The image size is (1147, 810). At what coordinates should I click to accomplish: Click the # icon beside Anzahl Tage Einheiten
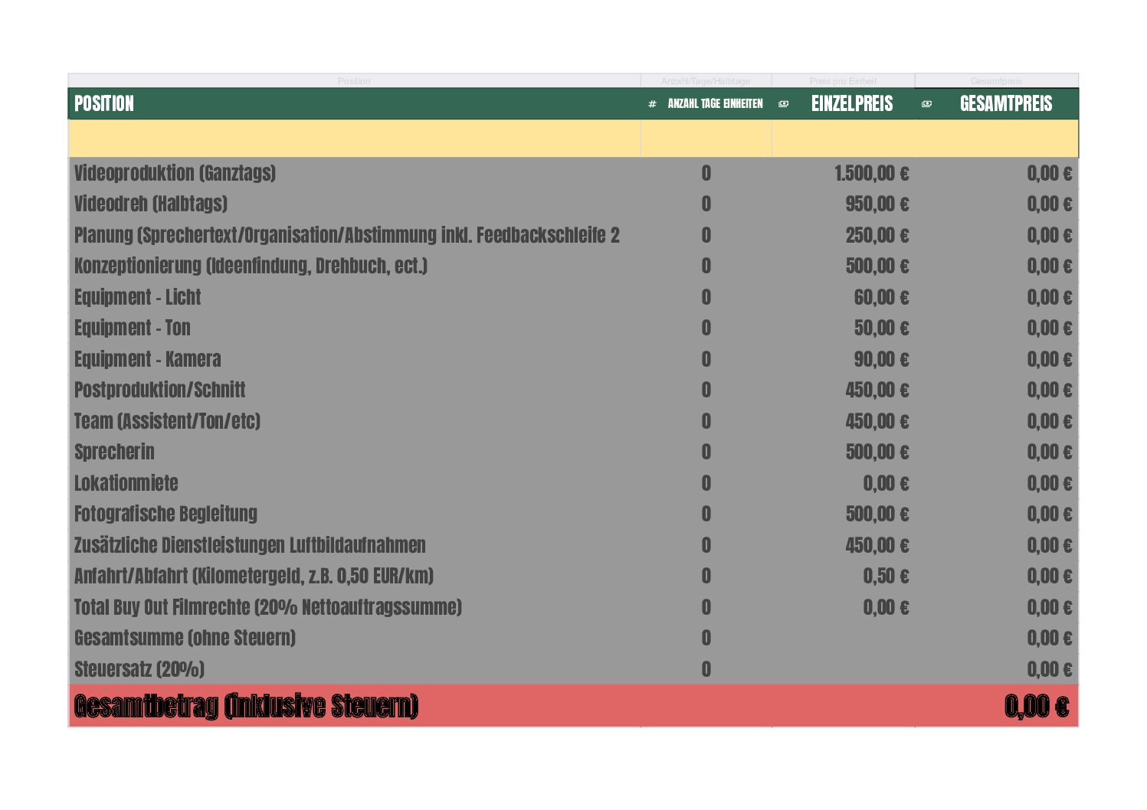[x=652, y=104]
